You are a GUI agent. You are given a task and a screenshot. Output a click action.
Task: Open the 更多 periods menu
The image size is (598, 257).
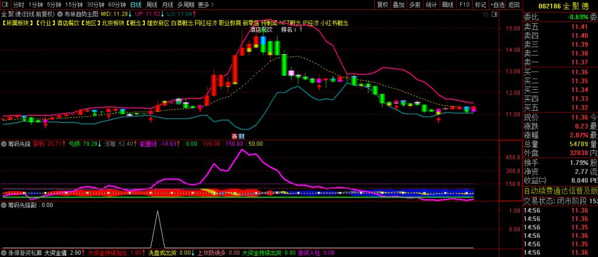coord(206,5)
